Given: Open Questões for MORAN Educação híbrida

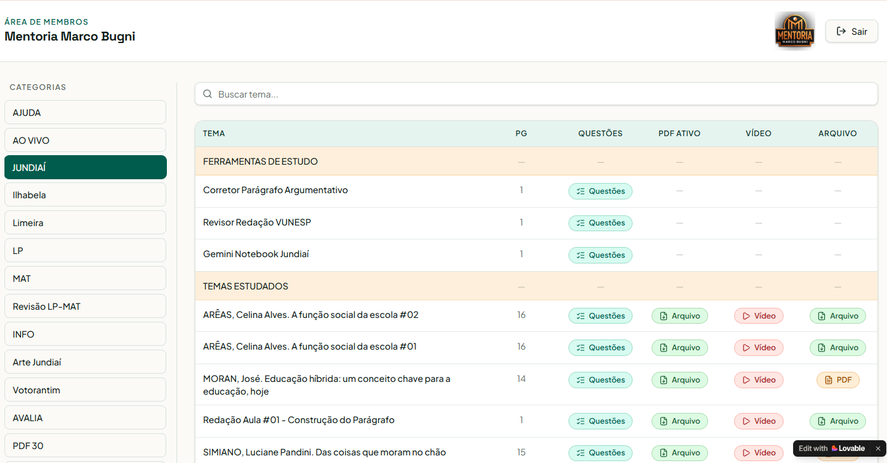Looking at the screenshot, I should [x=600, y=380].
